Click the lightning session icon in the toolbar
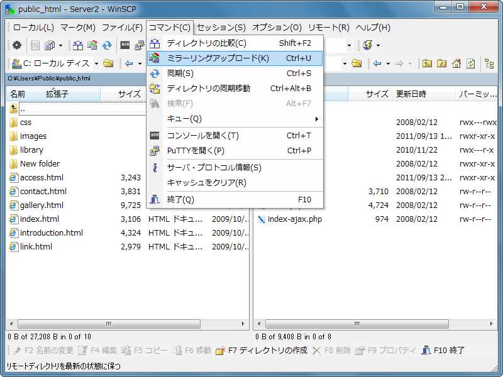The width and height of the screenshot is (503, 377). (367, 45)
